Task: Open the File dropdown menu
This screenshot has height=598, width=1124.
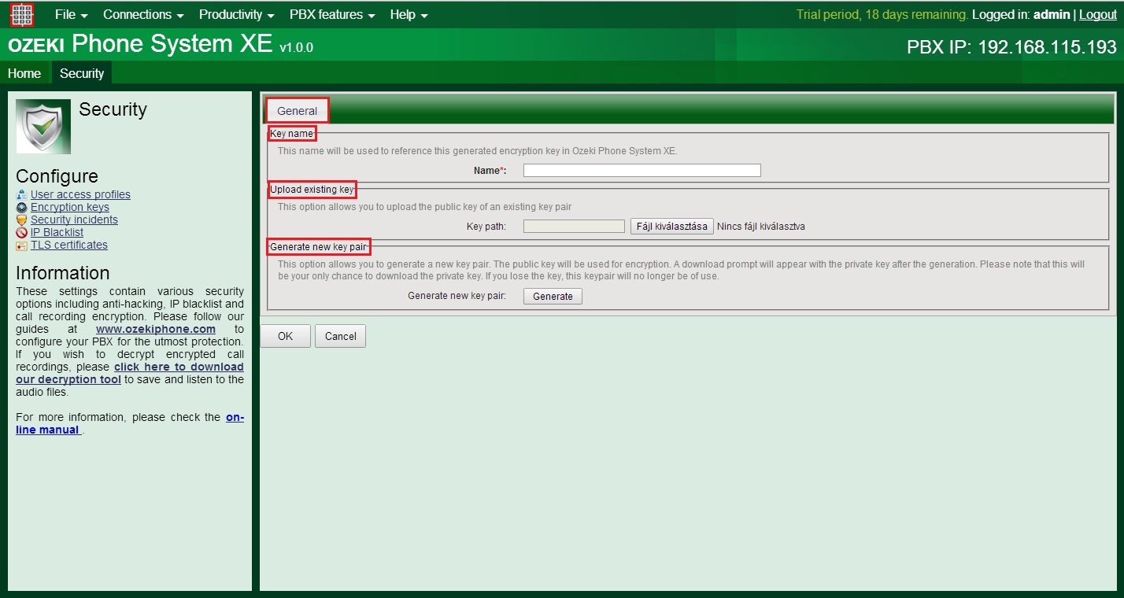Action: tap(72, 14)
